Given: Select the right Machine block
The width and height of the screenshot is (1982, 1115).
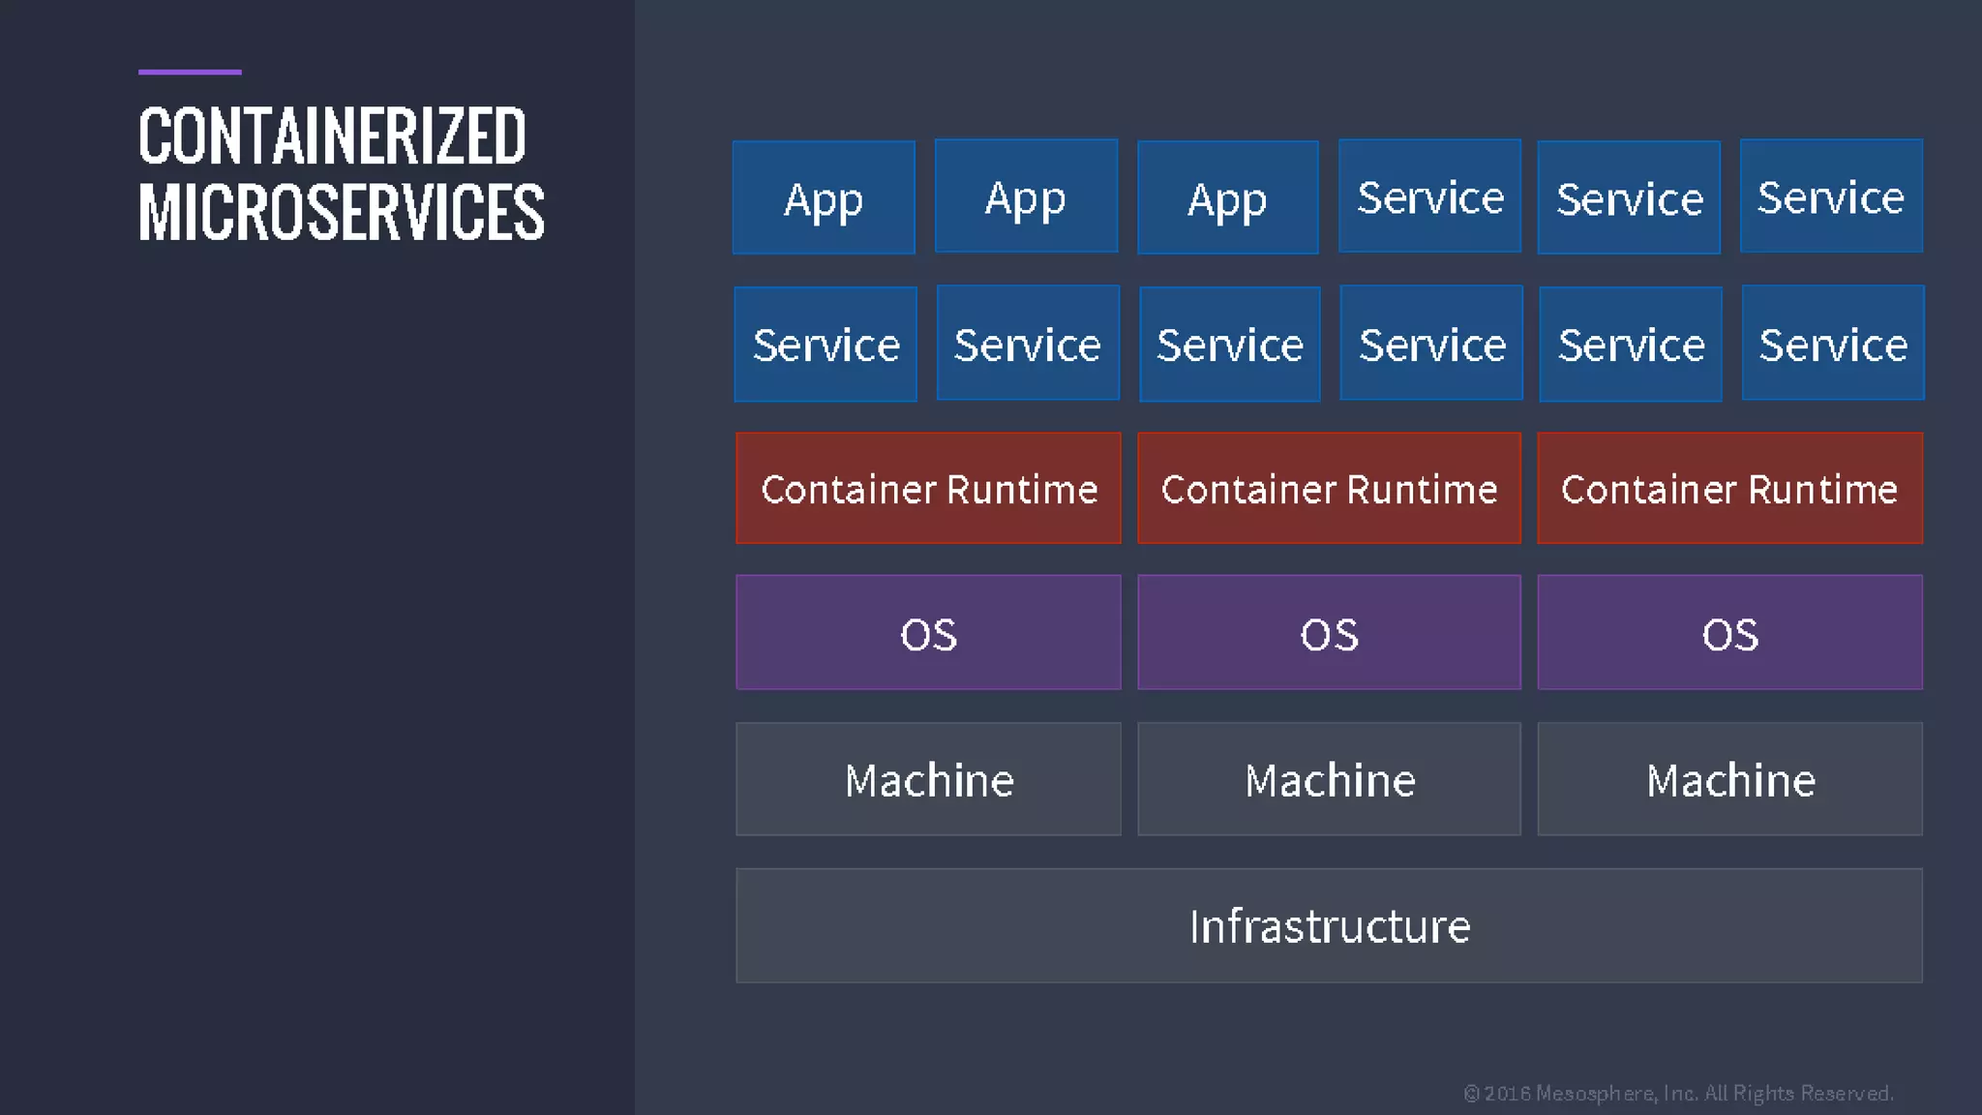Looking at the screenshot, I should pyautogui.click(x=1729, y=779).
